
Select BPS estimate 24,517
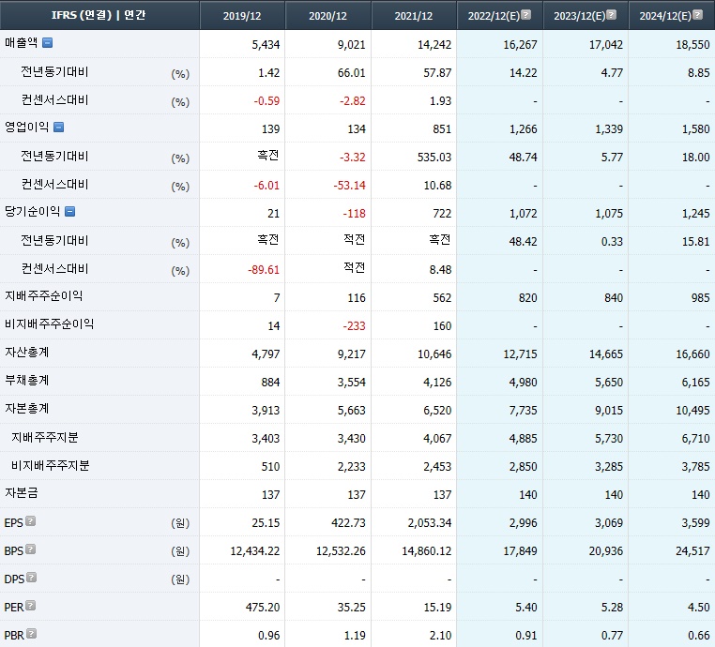point(693,551)
